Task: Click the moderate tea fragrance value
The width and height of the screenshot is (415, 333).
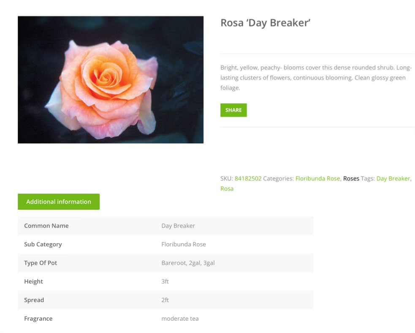Action: [180, 319]
